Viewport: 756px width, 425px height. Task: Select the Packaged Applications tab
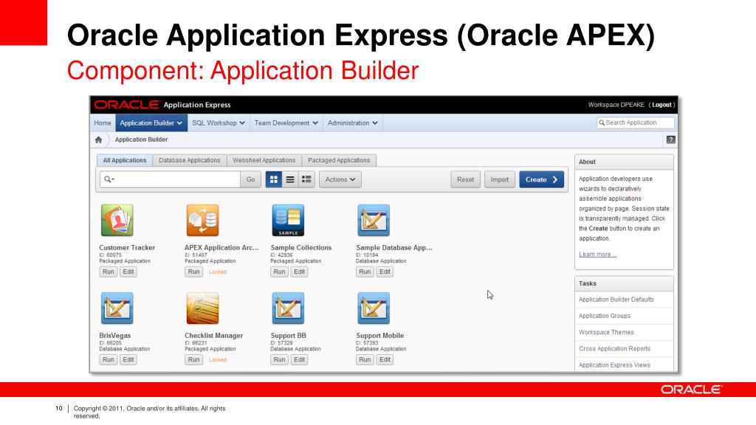339,160
